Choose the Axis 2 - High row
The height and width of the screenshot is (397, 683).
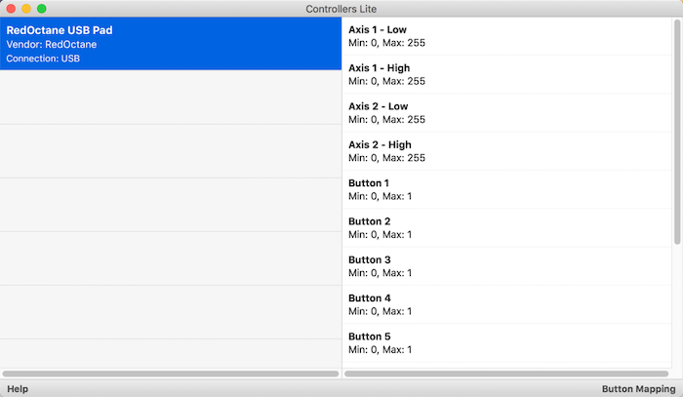point(506,151)
